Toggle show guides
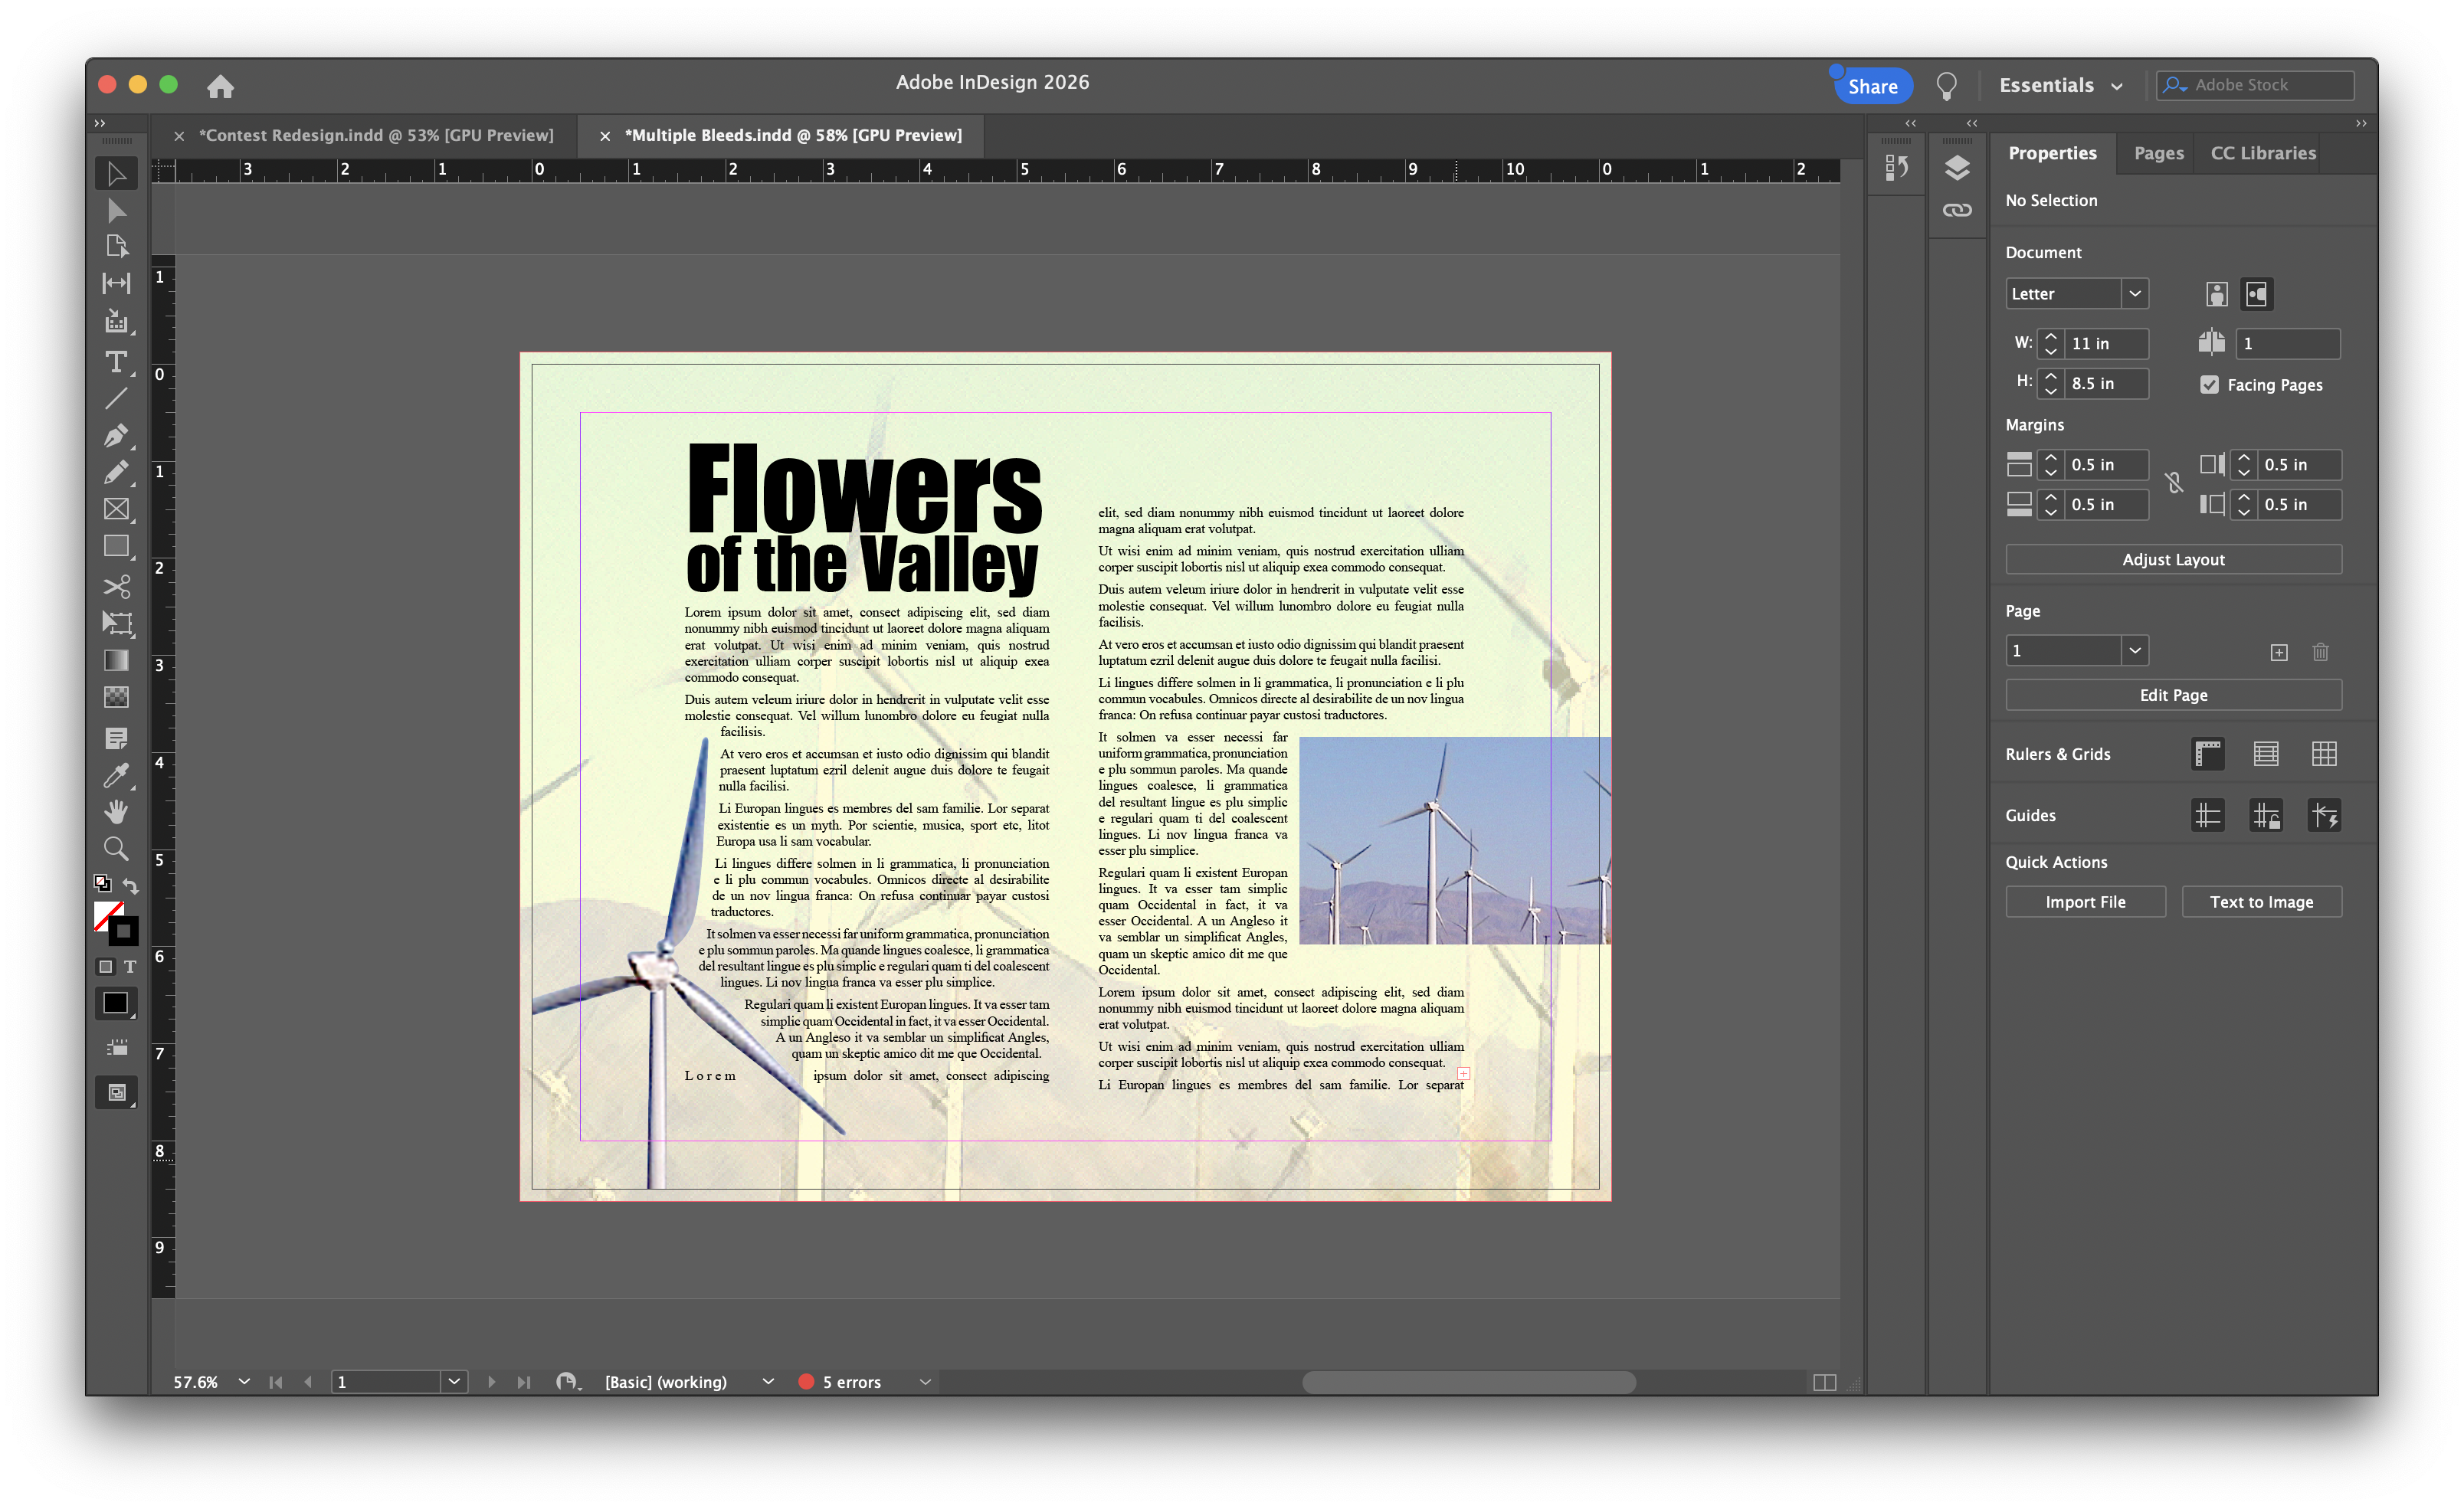 click(x=2207, y=816)
